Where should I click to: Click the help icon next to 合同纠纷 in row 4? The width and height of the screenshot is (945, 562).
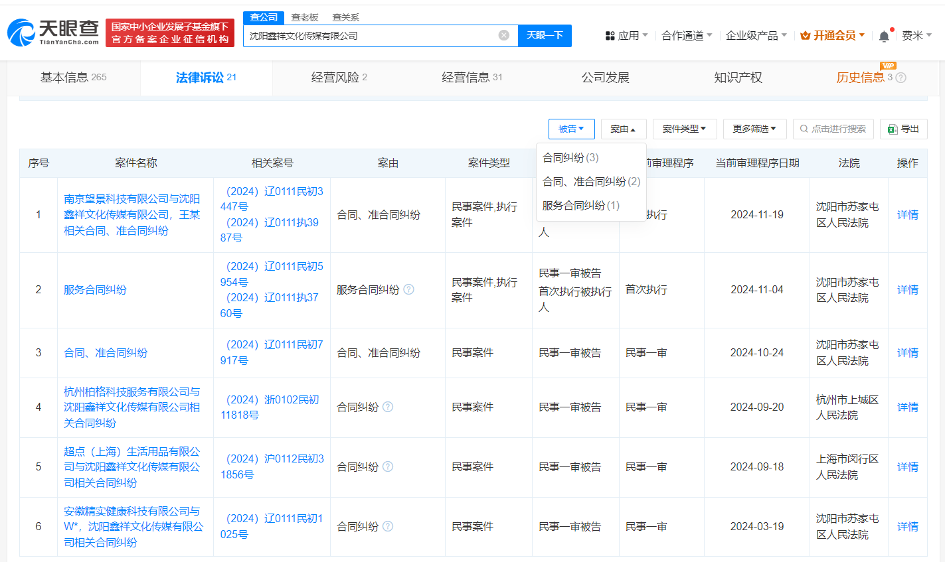point(388,407)
